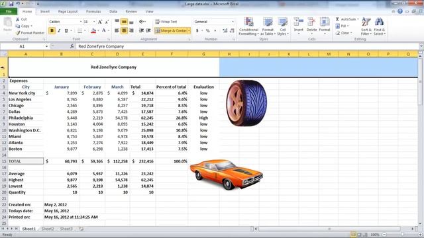The image size is (424, 238).
Task: Click the Delete cells icon
Action: (311, 22)
